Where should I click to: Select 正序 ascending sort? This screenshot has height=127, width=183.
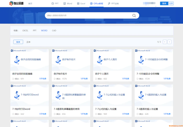[x=28, y=42]
